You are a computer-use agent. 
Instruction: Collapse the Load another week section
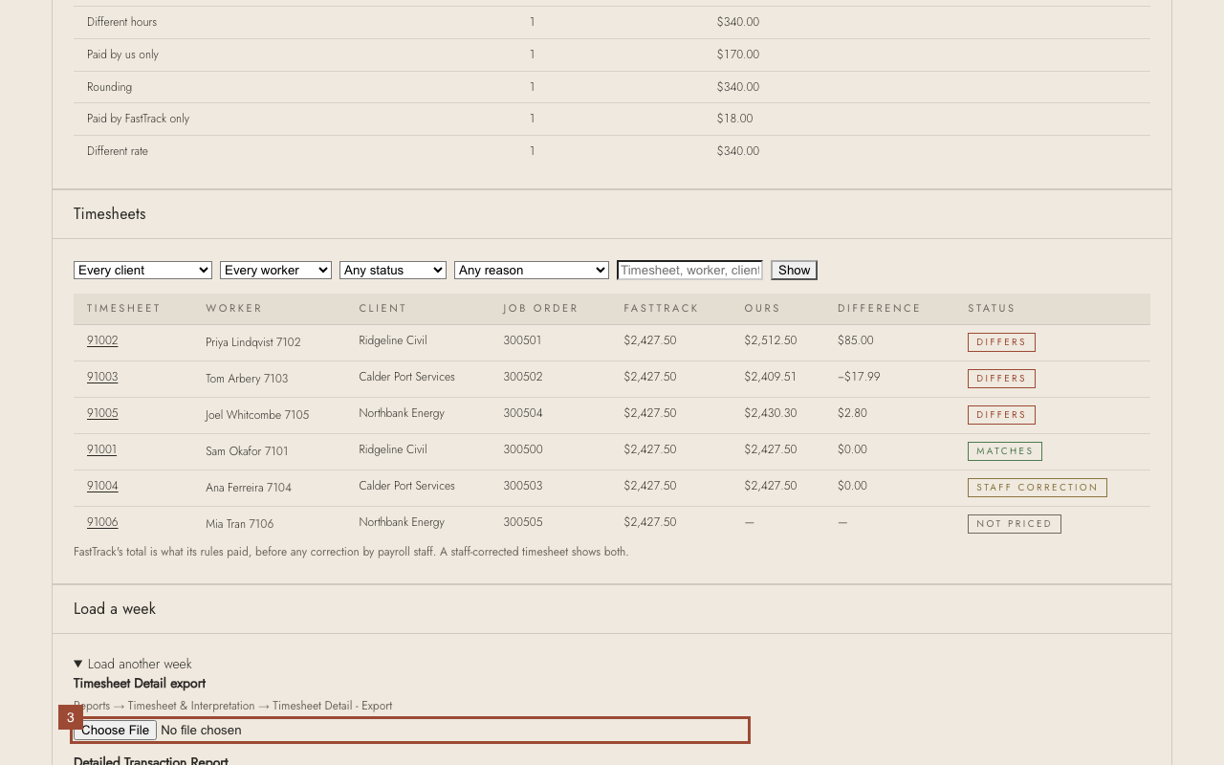pos(133,664)
